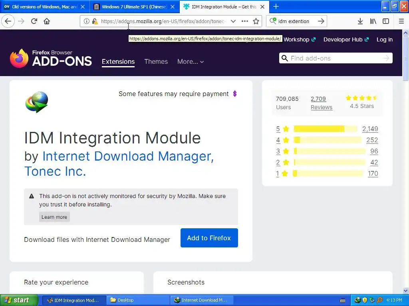
Task: Open the Downloads panel
Action: coord(360,21)
